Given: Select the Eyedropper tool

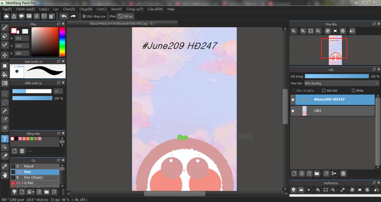Looking at the screenshot, I should point(4,166).
